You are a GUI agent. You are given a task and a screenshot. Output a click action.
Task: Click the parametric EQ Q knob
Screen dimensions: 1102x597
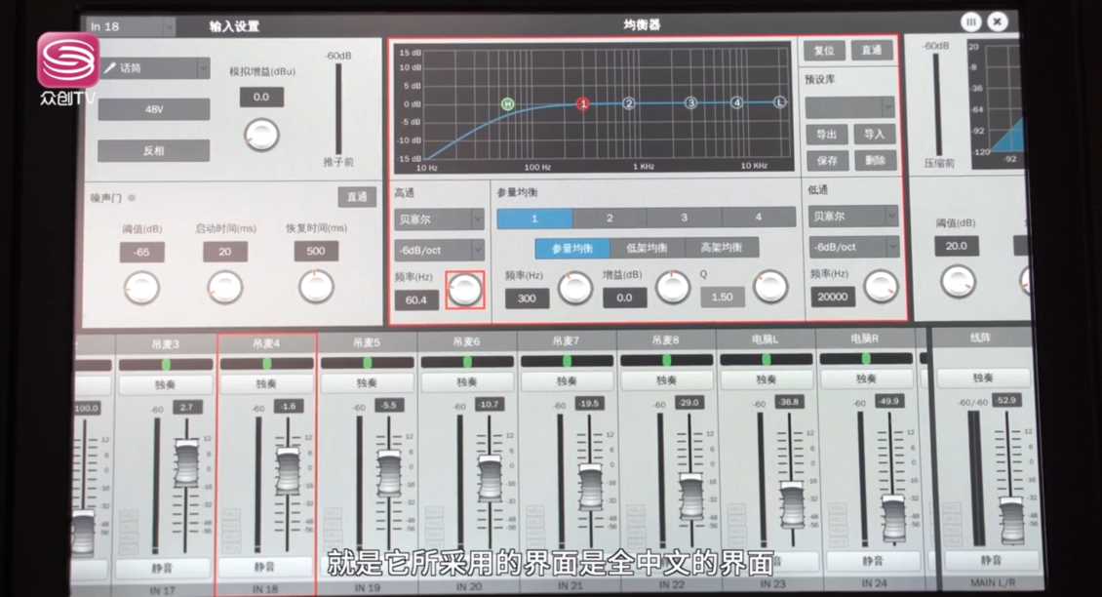769,287
